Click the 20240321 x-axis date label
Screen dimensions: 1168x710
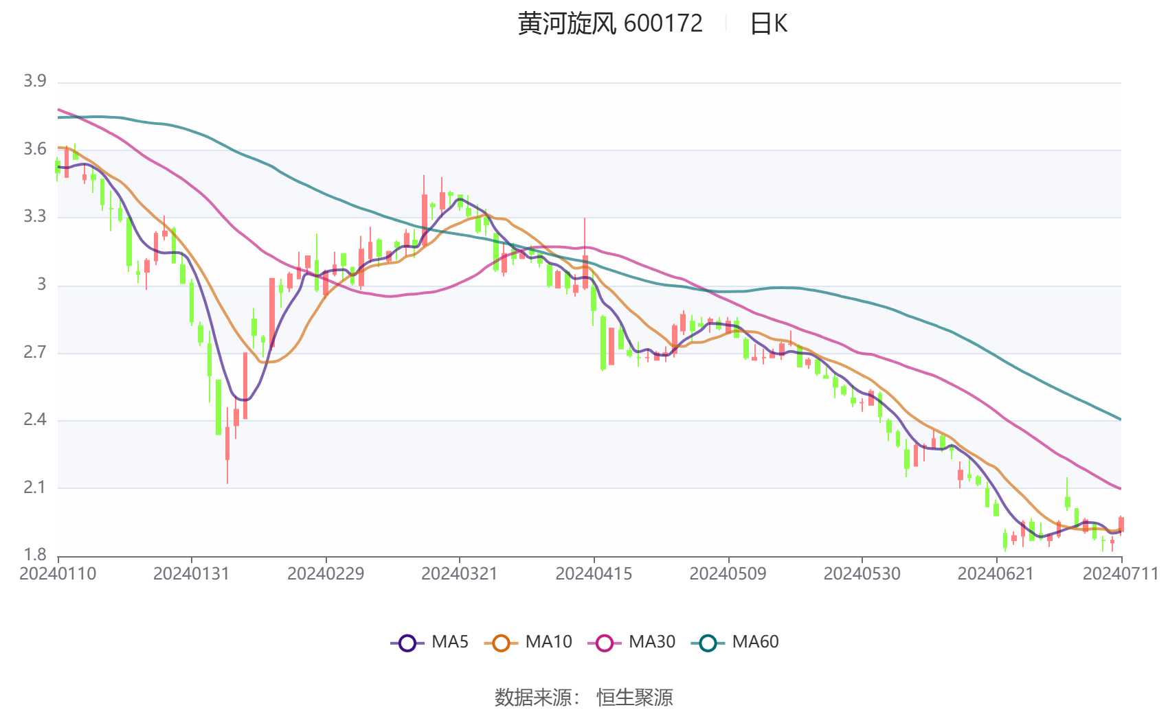(459, 573)
